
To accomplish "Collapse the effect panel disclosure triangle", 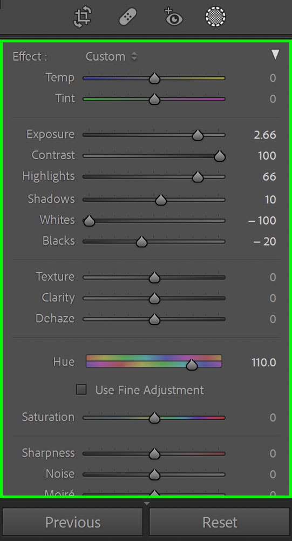I will coord(275,55).
